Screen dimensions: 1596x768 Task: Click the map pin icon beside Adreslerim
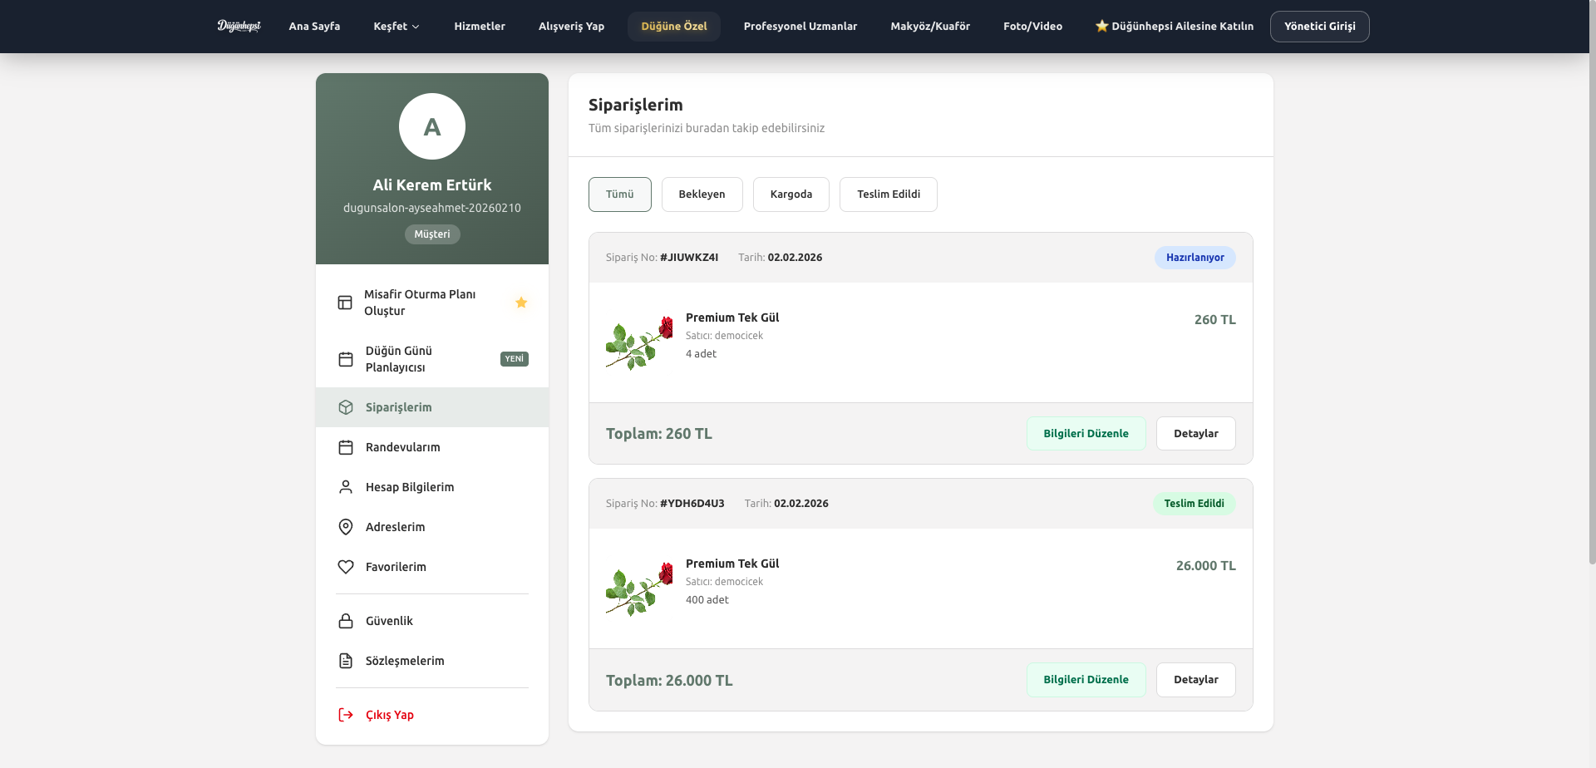[346, 527]
